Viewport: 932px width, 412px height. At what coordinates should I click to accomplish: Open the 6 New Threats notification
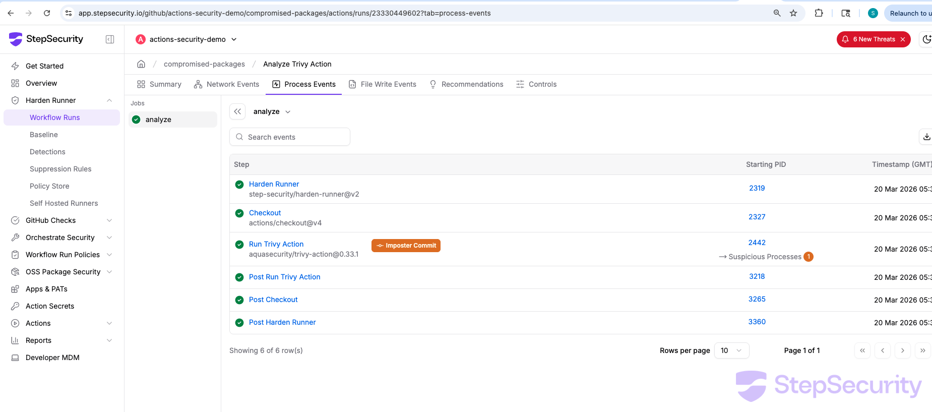(x=874, y=39)
